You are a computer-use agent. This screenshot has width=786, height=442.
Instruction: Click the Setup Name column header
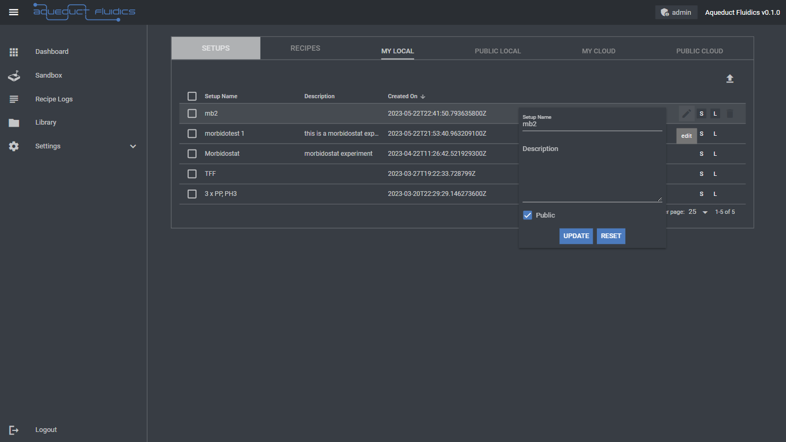(x=221, y=96)
